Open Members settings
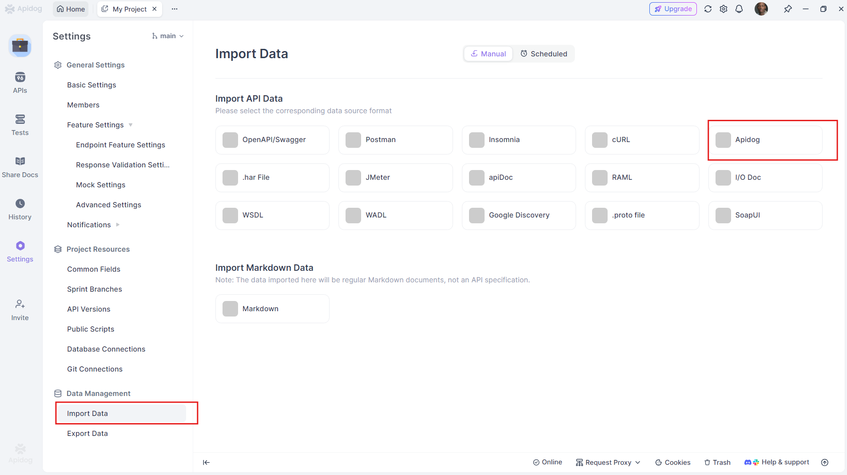847x475 pixels. 83,105
